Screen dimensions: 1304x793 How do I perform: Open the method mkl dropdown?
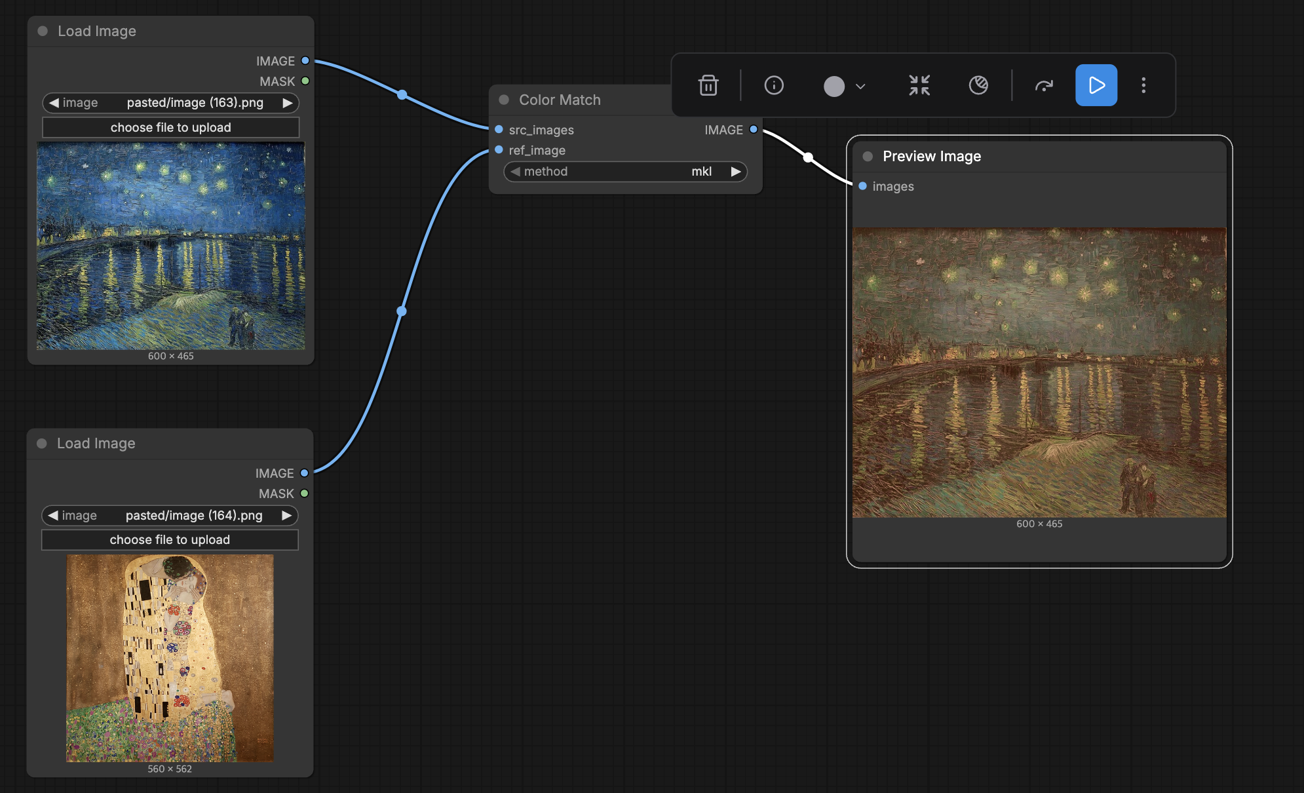[625, 171]
